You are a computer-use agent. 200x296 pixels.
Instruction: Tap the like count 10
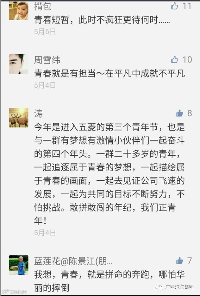tap(187, 60)
